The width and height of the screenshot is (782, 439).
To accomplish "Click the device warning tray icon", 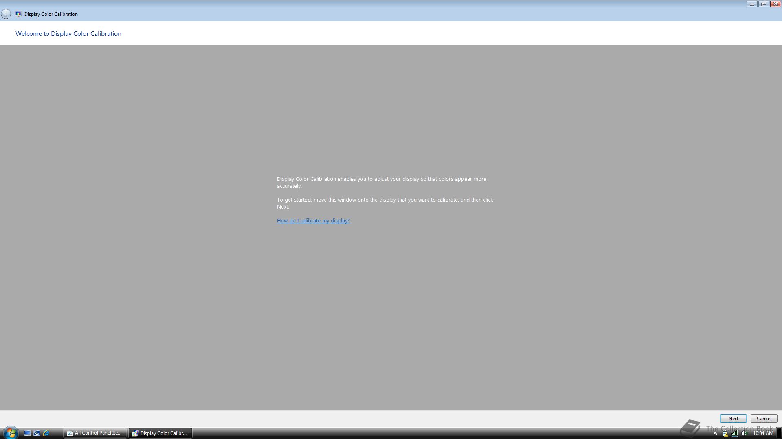I will (725, 433).
